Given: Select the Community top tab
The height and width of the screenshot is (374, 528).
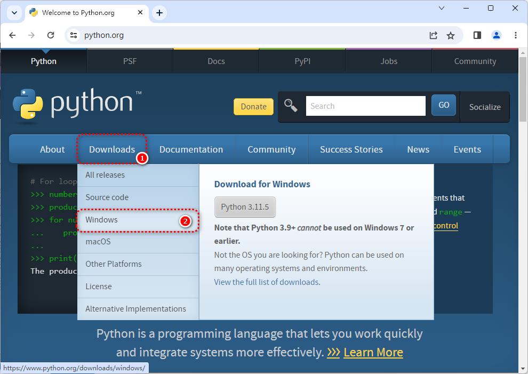Looking at the screenshot, I should tap(475, 61).
